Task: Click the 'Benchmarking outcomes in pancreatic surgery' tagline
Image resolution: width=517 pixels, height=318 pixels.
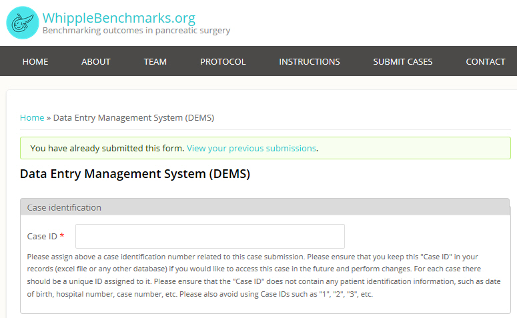Action: click(x=136, y=31)
